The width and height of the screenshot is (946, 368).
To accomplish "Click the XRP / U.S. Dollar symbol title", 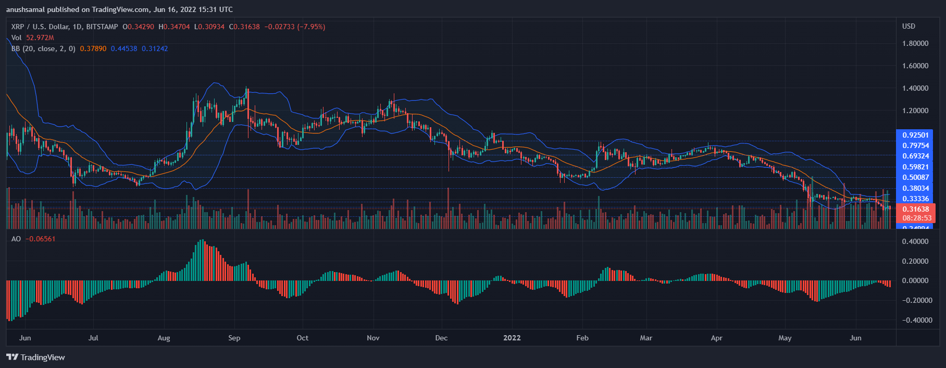I will pos(64,27).
